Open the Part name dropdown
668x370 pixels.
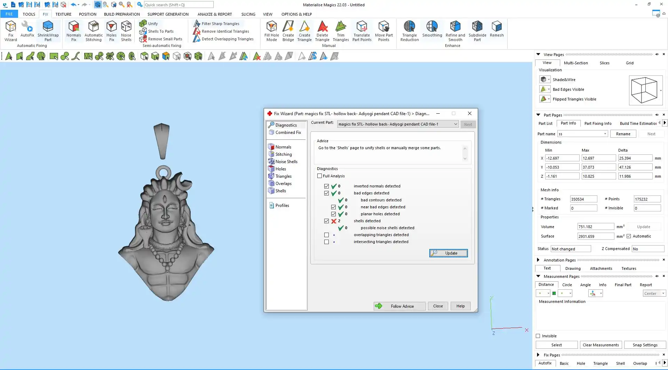(x=605, y=134)
